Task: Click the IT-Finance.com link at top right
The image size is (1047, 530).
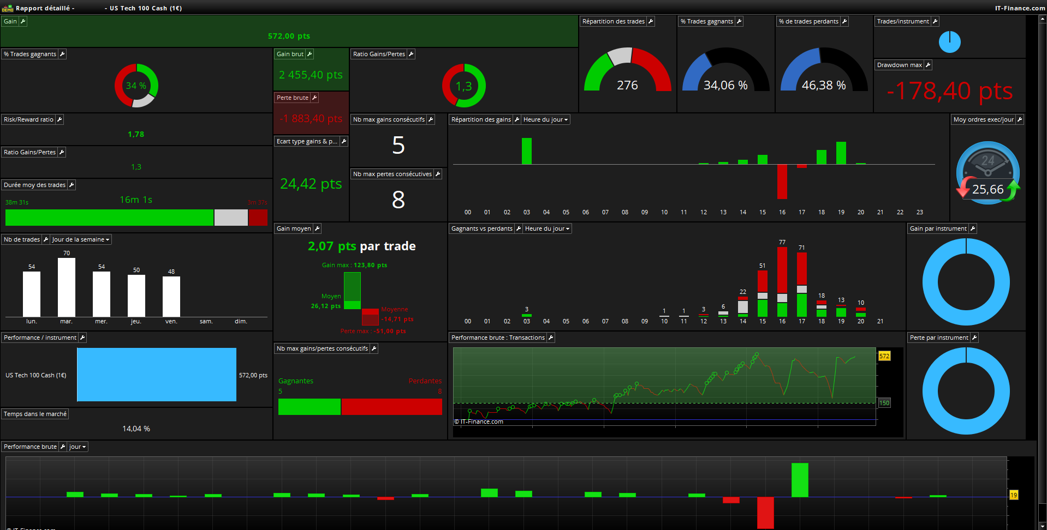Action: [1020, 8]
